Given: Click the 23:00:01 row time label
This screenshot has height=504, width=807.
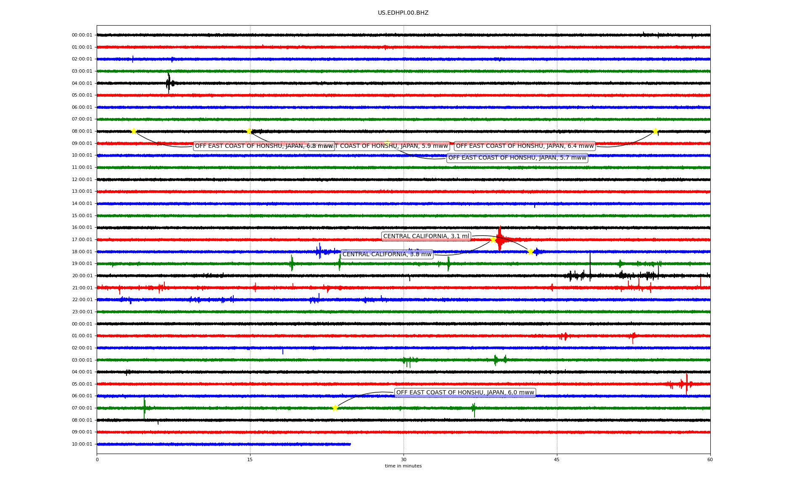Looking at the screenshot, I should tap(82, 312).
